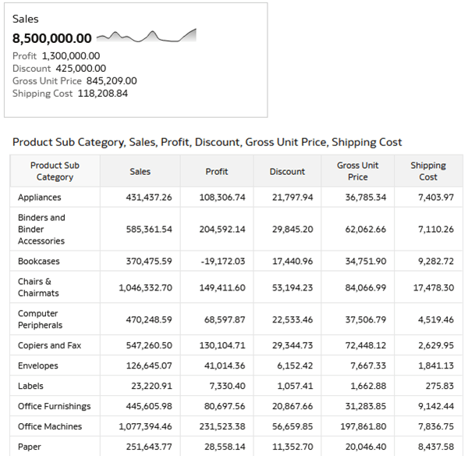
Task: Click the Gross Unit Price 845,209.00 value
Action: pyautogui.click(x=112, y=81)
